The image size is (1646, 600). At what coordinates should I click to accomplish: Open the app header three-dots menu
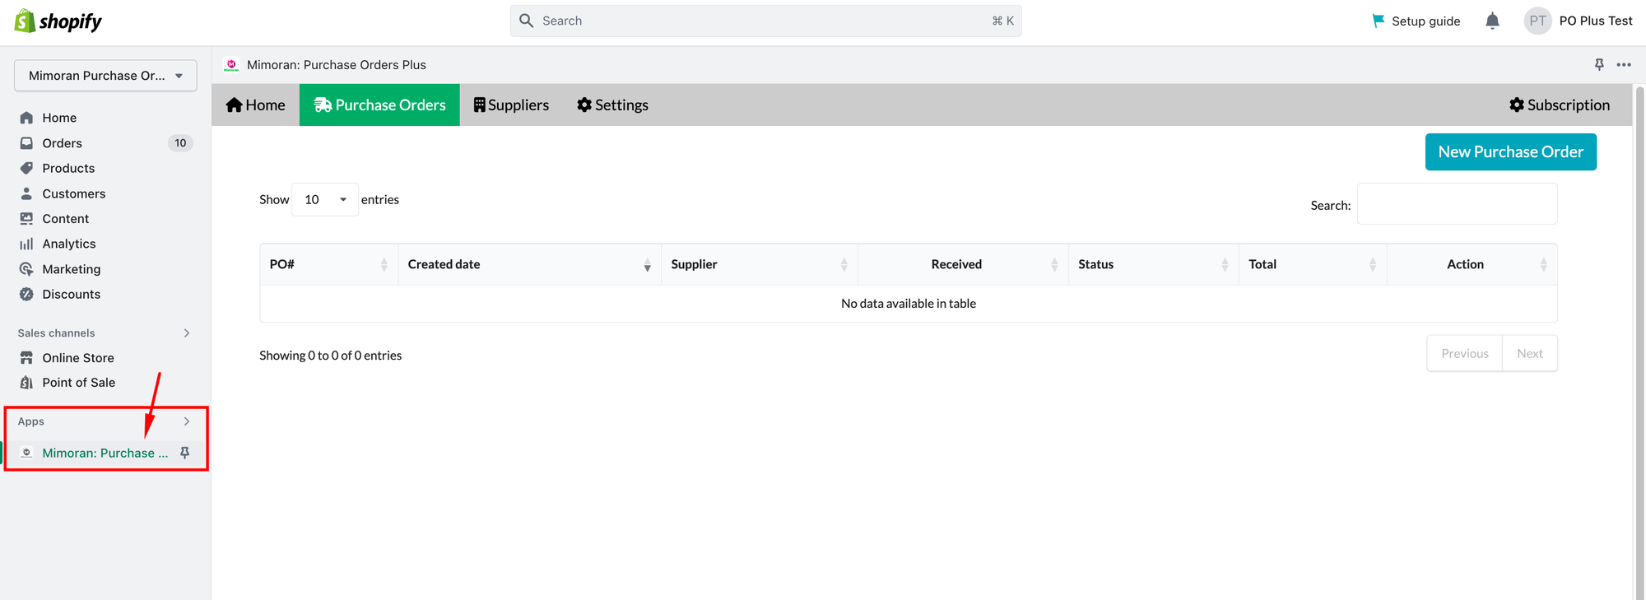(1624, 64)
